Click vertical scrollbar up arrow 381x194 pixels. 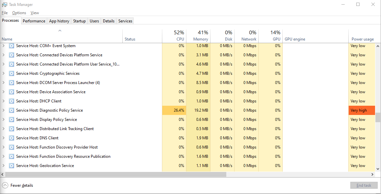[x=378, y=46]
